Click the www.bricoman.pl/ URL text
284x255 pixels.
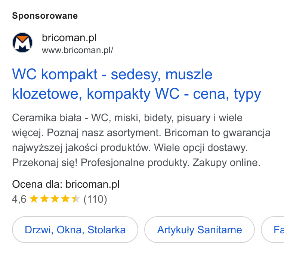pos(77,50)
